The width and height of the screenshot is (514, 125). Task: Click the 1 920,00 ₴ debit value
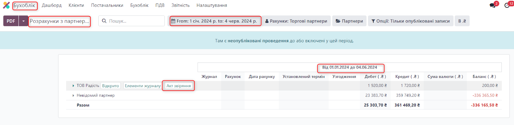tap(377, 86)
